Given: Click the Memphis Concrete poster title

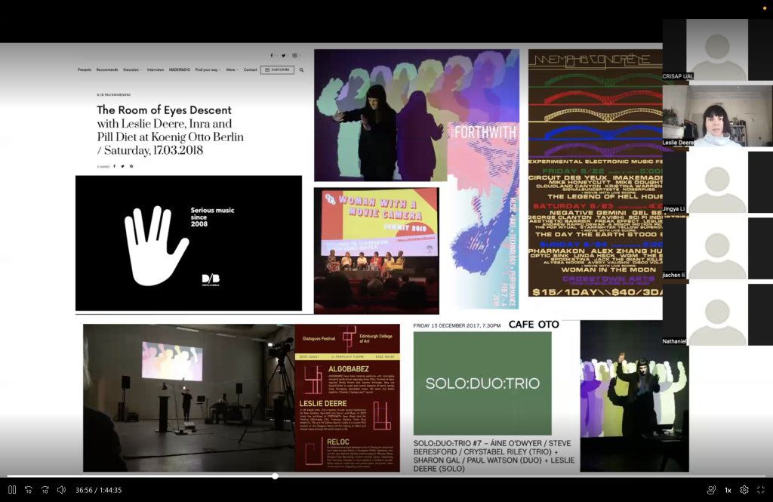Looking at the screenshot, I should coord(592,60).
